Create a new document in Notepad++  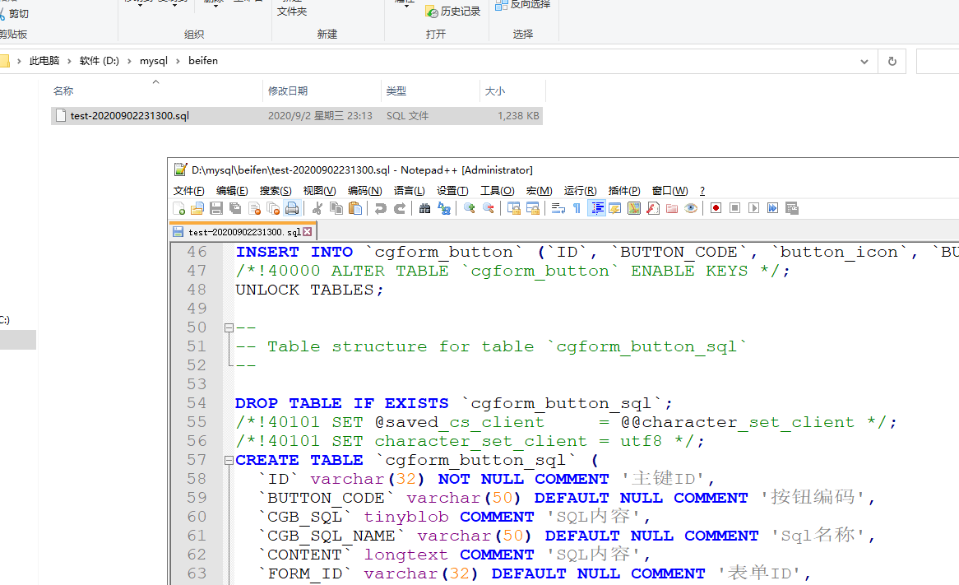click(x=179, y=209)
